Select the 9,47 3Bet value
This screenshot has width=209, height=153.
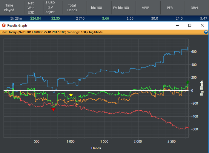point(204,18)
